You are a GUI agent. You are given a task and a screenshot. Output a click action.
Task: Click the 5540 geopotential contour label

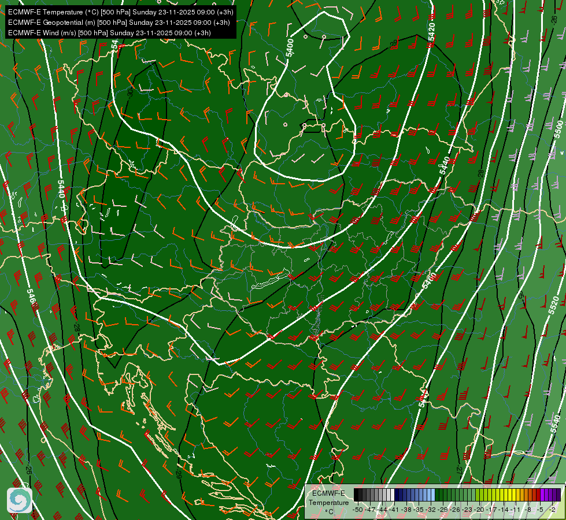[x=555, y=424]
